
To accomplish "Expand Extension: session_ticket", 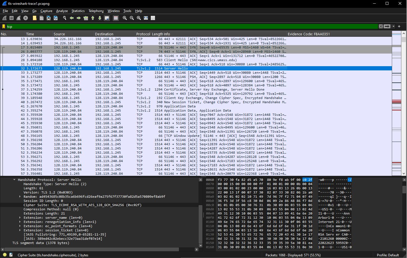I will 20,230.
